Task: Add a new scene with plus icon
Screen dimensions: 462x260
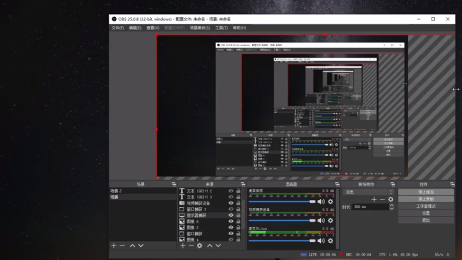Action: [114, 246]
